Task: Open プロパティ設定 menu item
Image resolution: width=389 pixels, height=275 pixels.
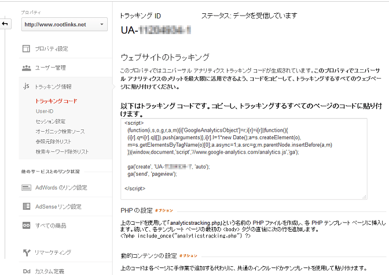Action: (52, 49)
